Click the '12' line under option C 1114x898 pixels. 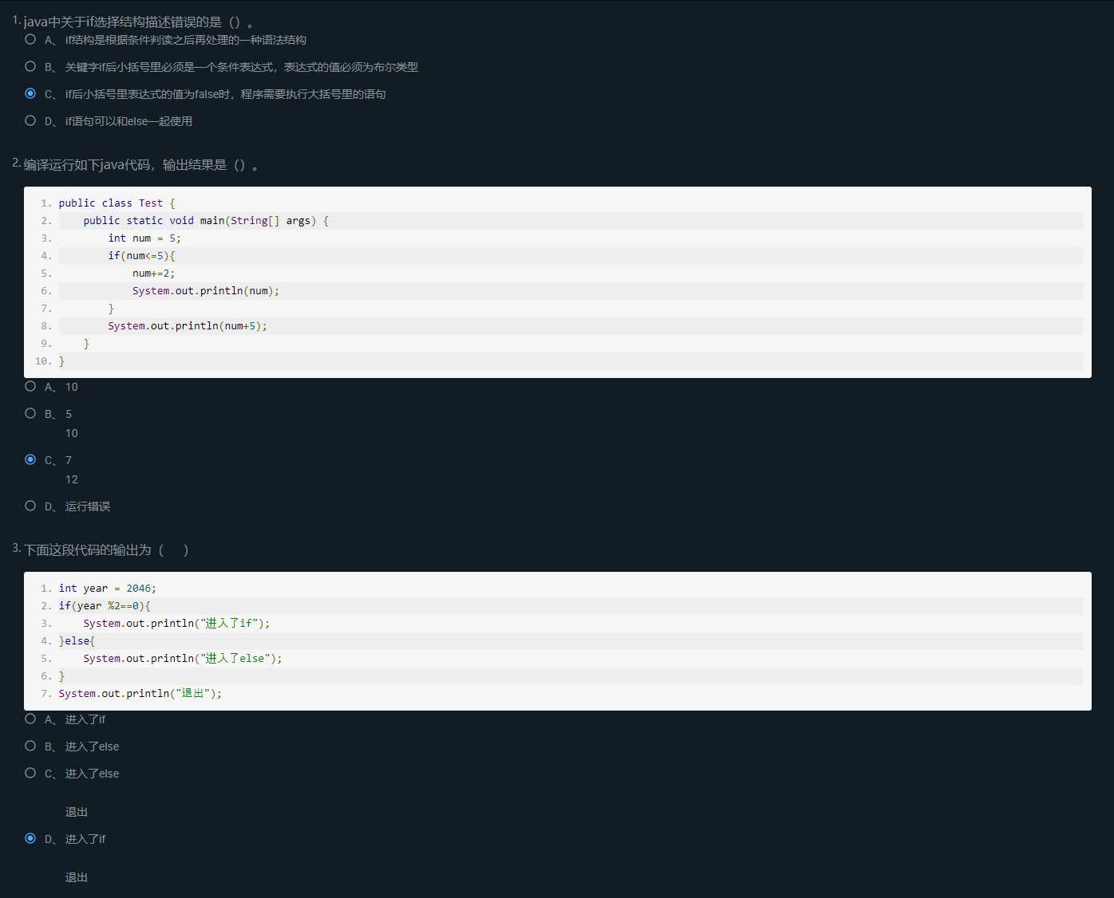[72, 479]
